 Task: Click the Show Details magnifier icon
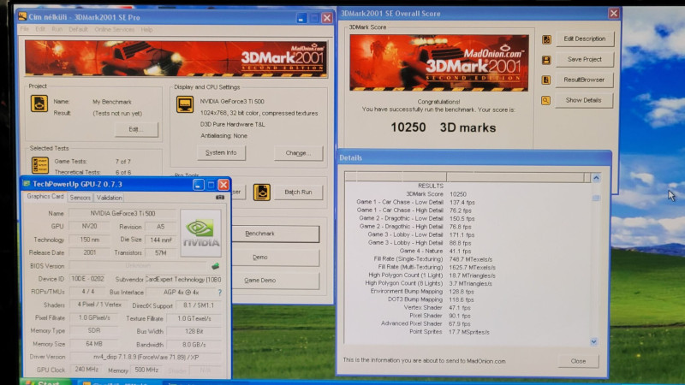pyautogui.click(x=545, y=100)
